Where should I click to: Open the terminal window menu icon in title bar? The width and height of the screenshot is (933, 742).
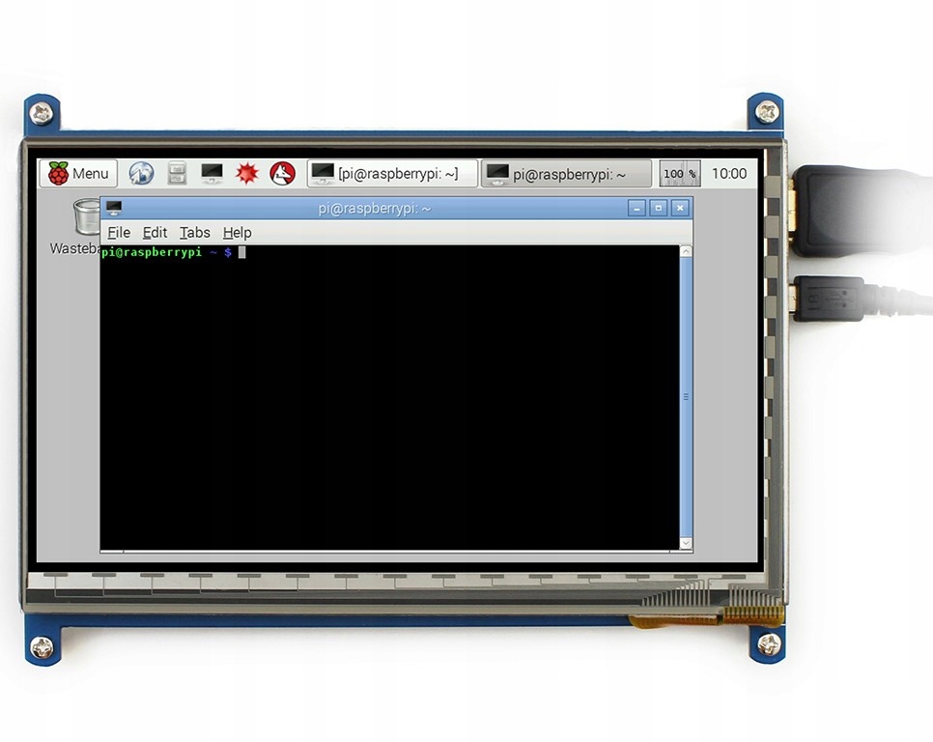114,208
